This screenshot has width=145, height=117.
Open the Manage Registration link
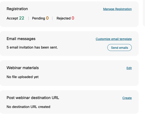click(x=117, y=9)
